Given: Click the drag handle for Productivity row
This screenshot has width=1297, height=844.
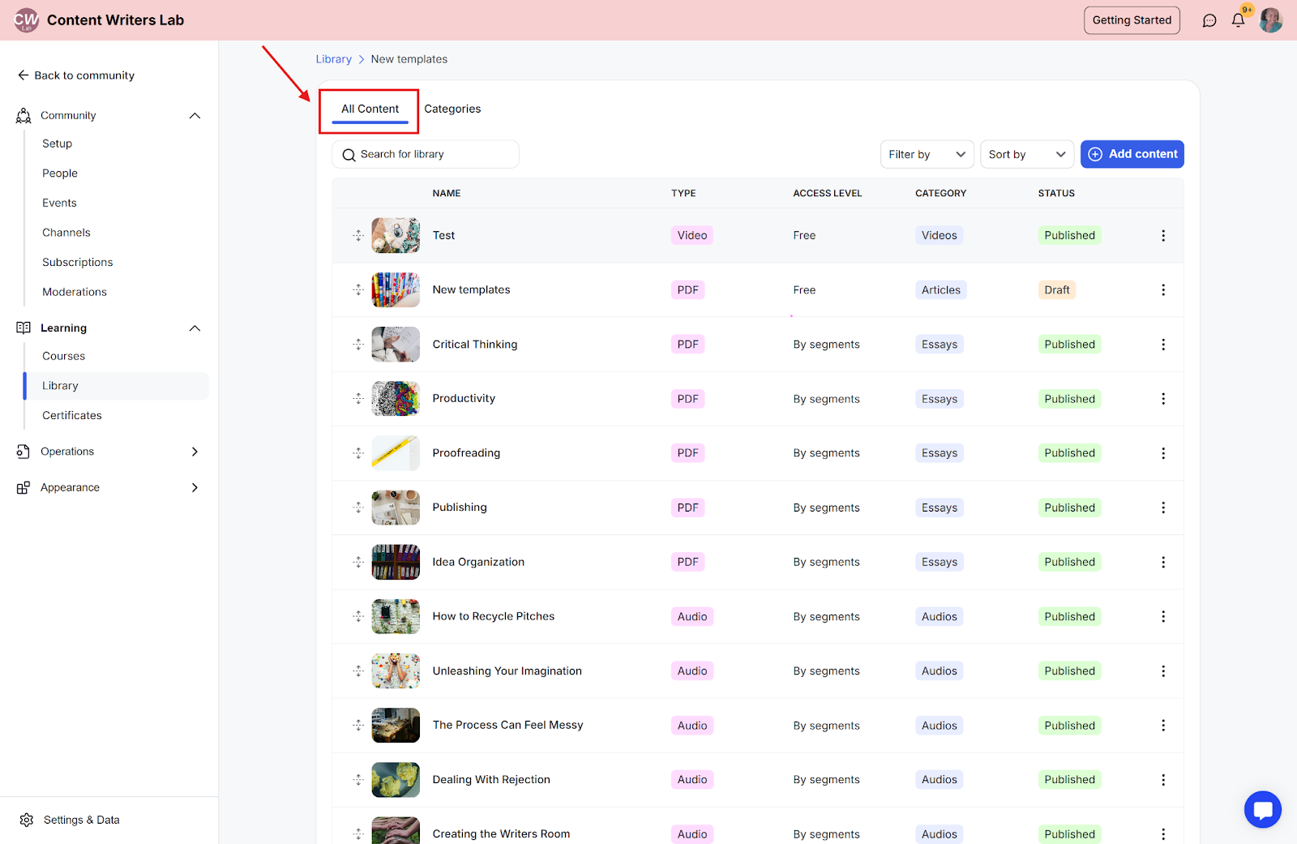Looking at the screenshot, I should pyautogui.click(x=358, y=399).
